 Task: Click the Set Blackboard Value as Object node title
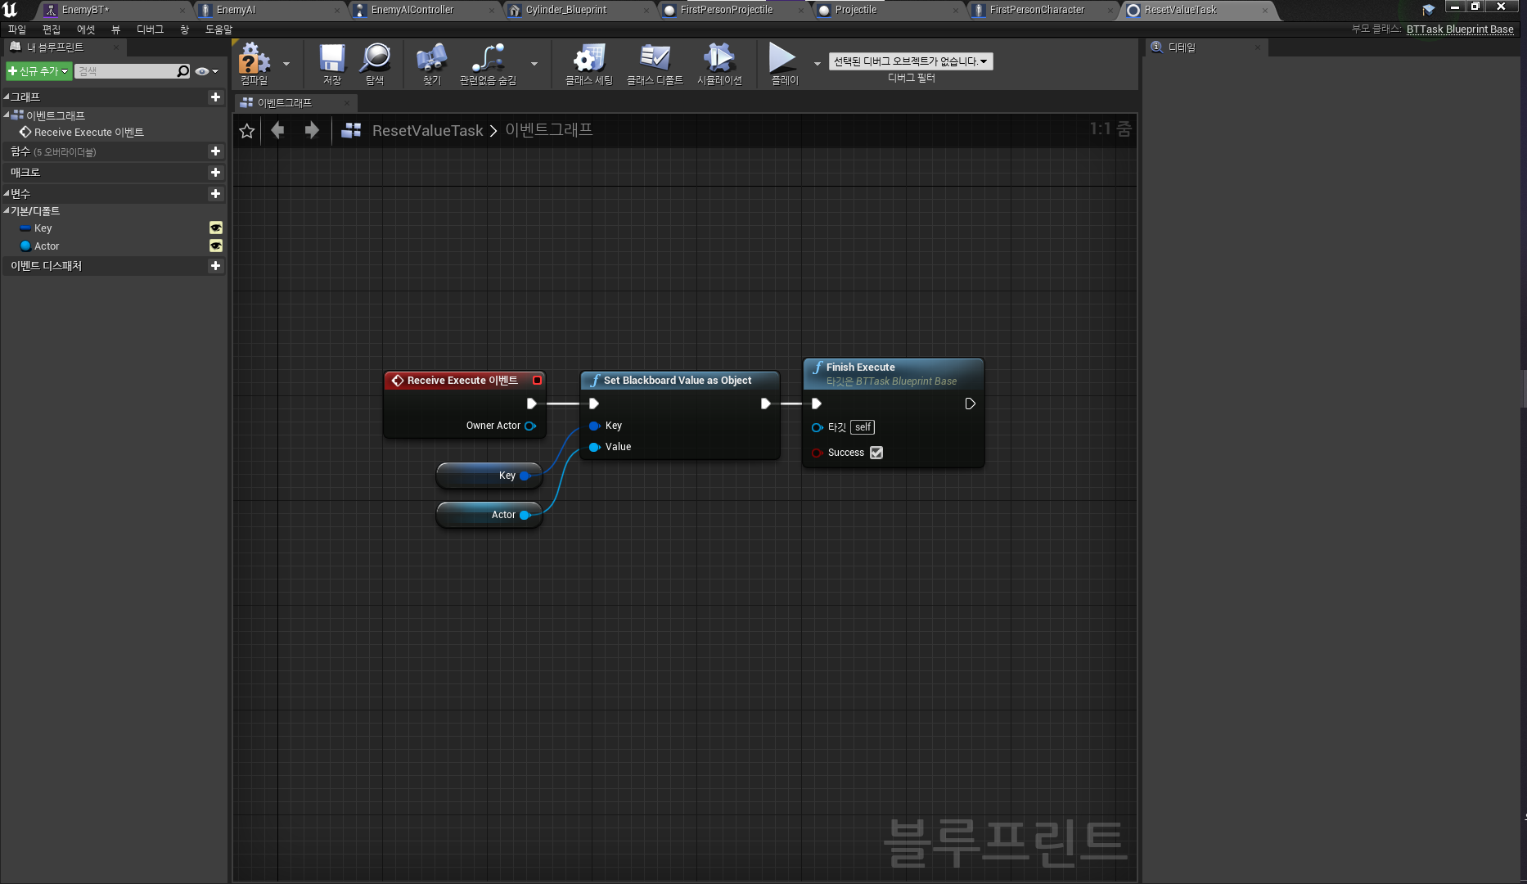tap(678, 381)
